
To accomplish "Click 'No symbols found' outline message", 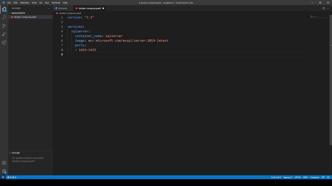I will (x=27, y=160).
